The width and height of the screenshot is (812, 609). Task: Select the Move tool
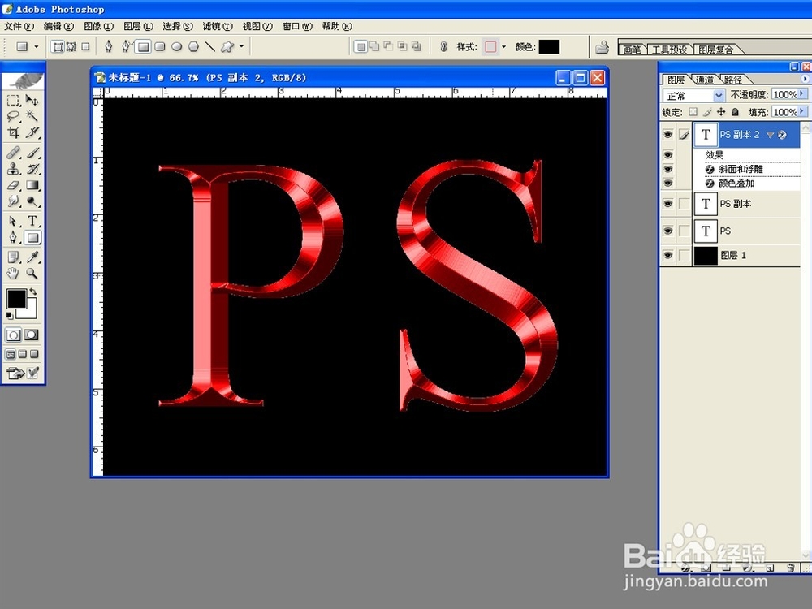tap(31, 100)
